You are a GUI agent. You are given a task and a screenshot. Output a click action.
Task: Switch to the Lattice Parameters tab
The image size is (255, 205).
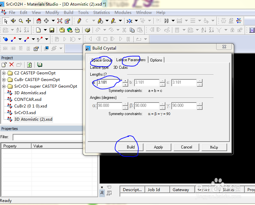click(131, 60)
